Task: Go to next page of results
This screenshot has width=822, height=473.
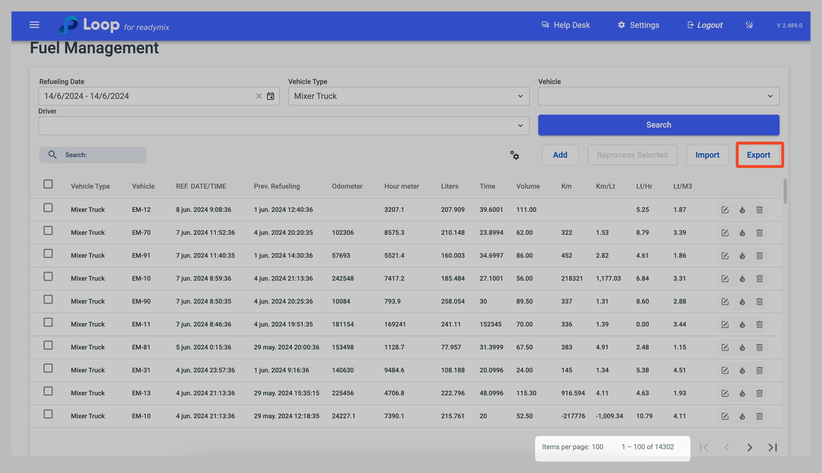Action: pyautogui.click(x=749, y=447)
